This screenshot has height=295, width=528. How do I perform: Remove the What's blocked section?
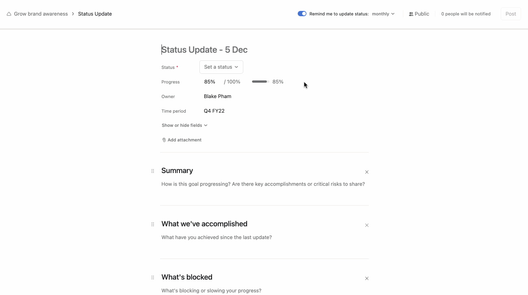click(367, 278)
